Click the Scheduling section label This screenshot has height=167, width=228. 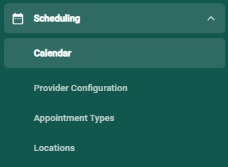(x=57, y=18)
